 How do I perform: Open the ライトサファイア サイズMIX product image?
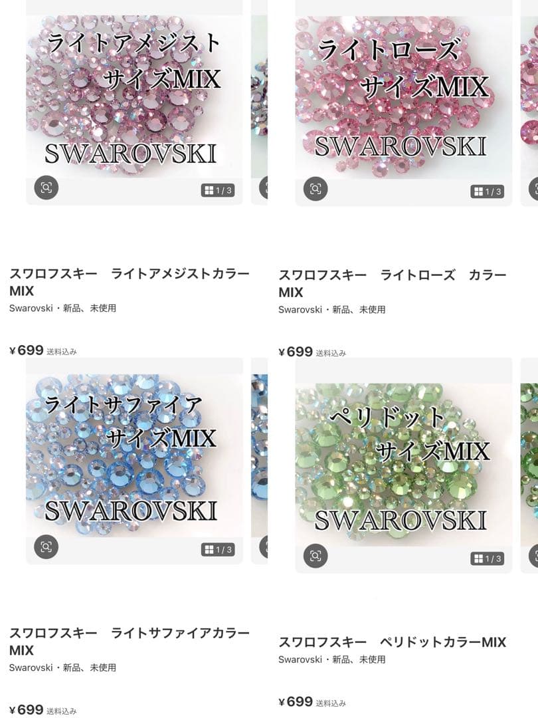click(x=134, y=461)
